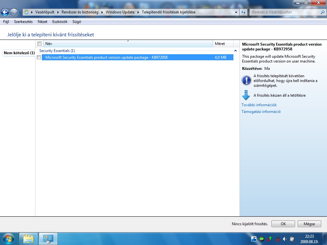The height and width of the screenshot is (245, 327).
Task: Open the Fájl menu
Action: (6, 22)
